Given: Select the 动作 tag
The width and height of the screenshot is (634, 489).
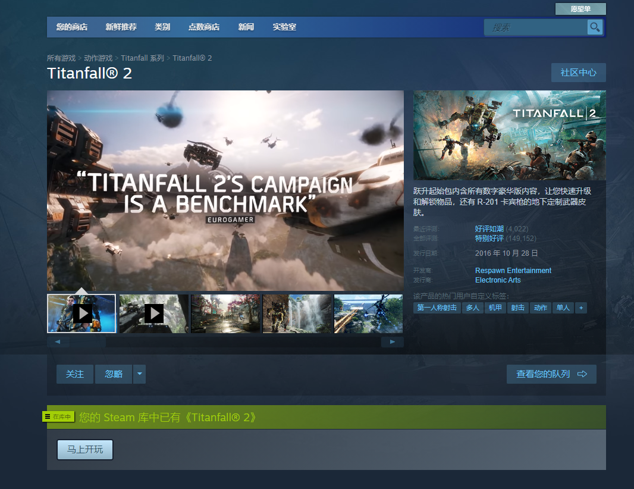Looking at the screenshot, I should click(540, 308).
